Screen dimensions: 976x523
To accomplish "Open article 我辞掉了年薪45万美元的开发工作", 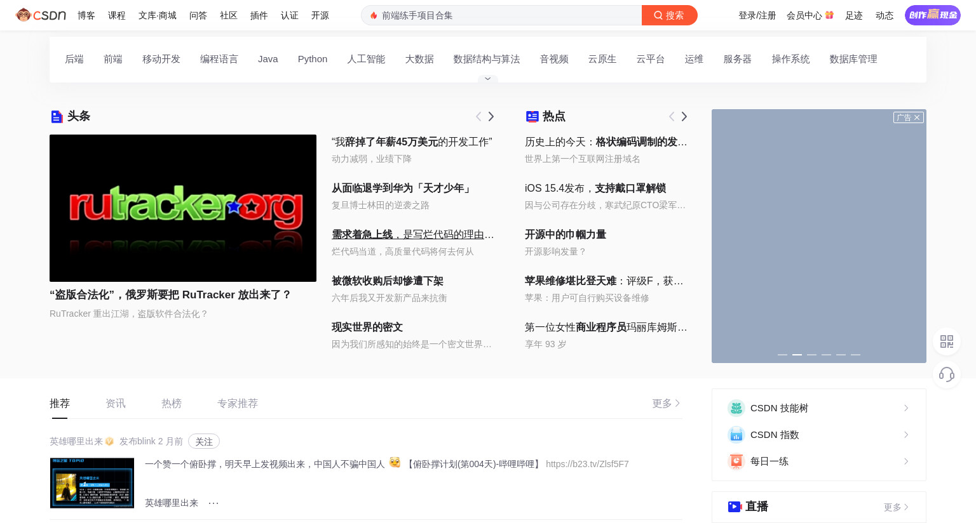I will point(412,142).
